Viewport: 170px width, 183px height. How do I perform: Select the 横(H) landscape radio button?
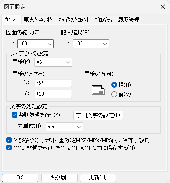114,85
